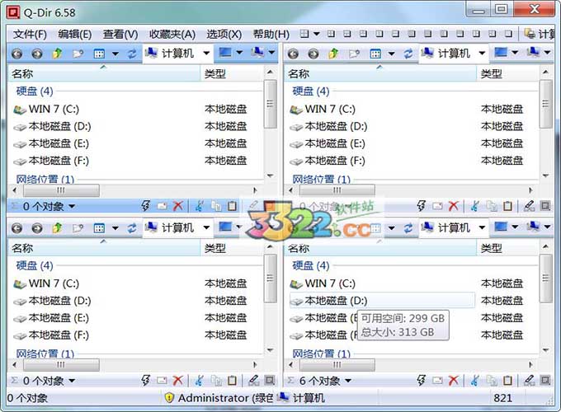Click cut scissors in top-right pane statusbar
This screenshot has height=412, width=561.
474,206
